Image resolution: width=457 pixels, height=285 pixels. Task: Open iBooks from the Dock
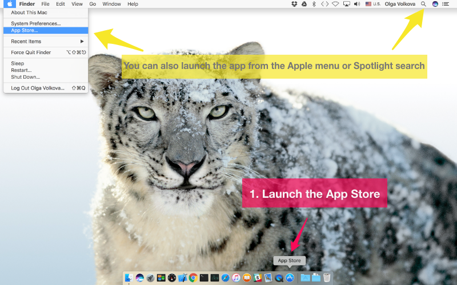click(247, 278)
